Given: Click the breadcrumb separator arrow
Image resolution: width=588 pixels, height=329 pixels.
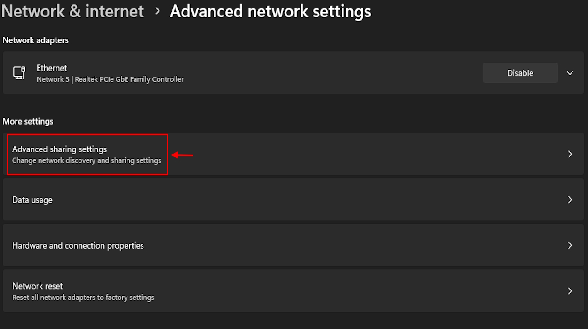Looking at the screenshot, I should 157,11.
